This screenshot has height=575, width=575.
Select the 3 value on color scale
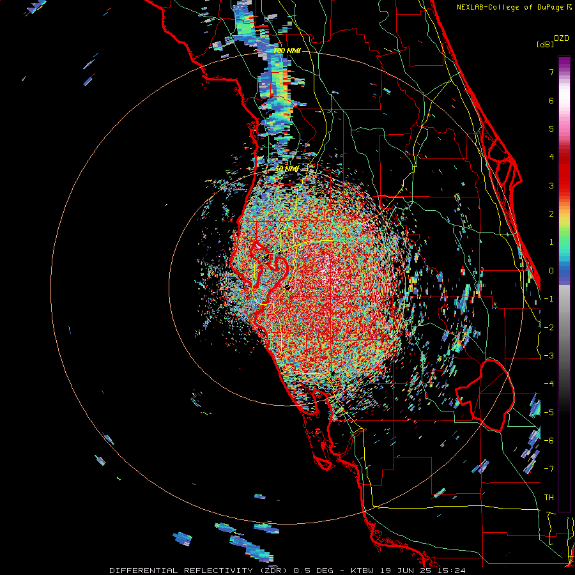pyautogui.click(x=551, y=185)
